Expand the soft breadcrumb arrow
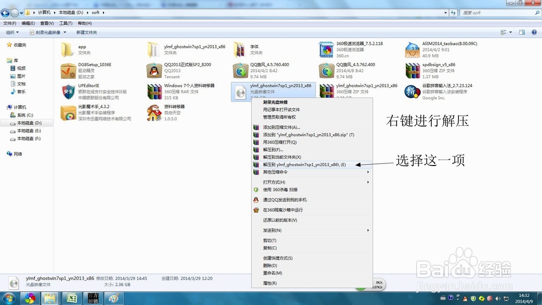542x305 pixels. point(104,12)
